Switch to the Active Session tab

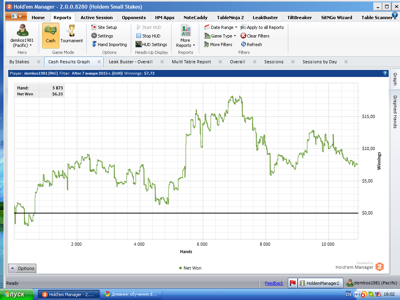[x=97, y=17]
